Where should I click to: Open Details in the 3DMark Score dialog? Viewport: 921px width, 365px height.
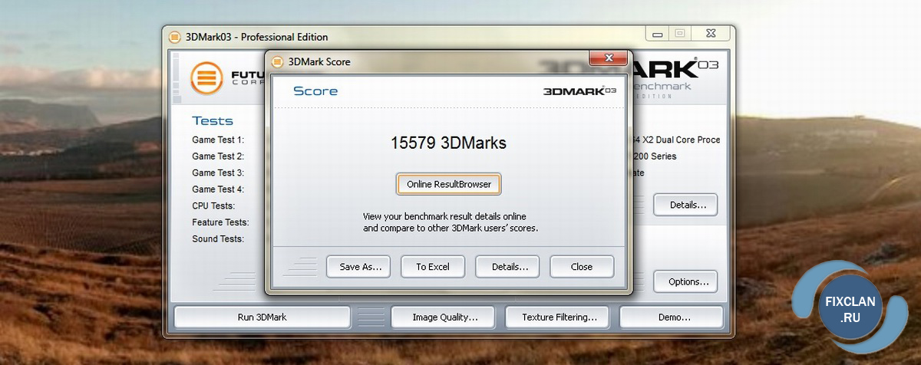[507, 267]
